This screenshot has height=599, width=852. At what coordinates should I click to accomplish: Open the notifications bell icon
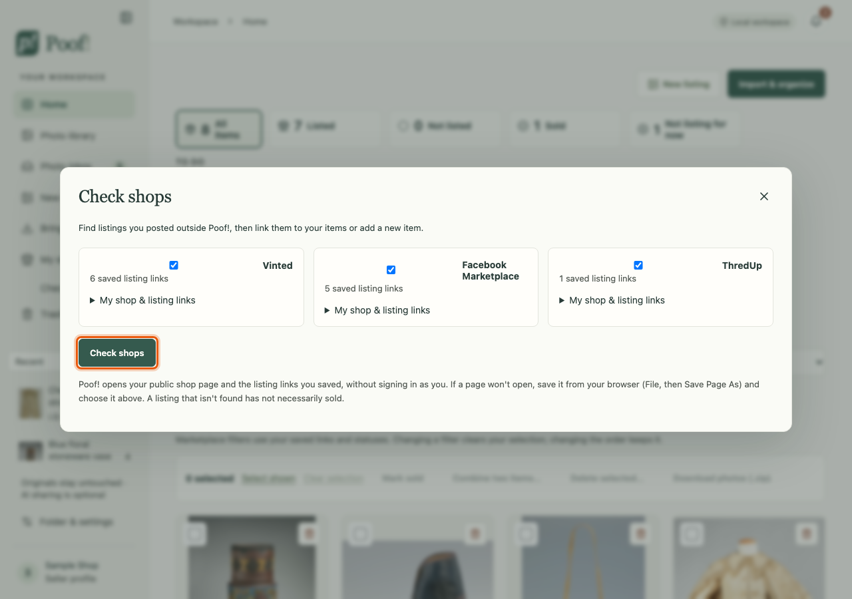(x=817, y=21)
